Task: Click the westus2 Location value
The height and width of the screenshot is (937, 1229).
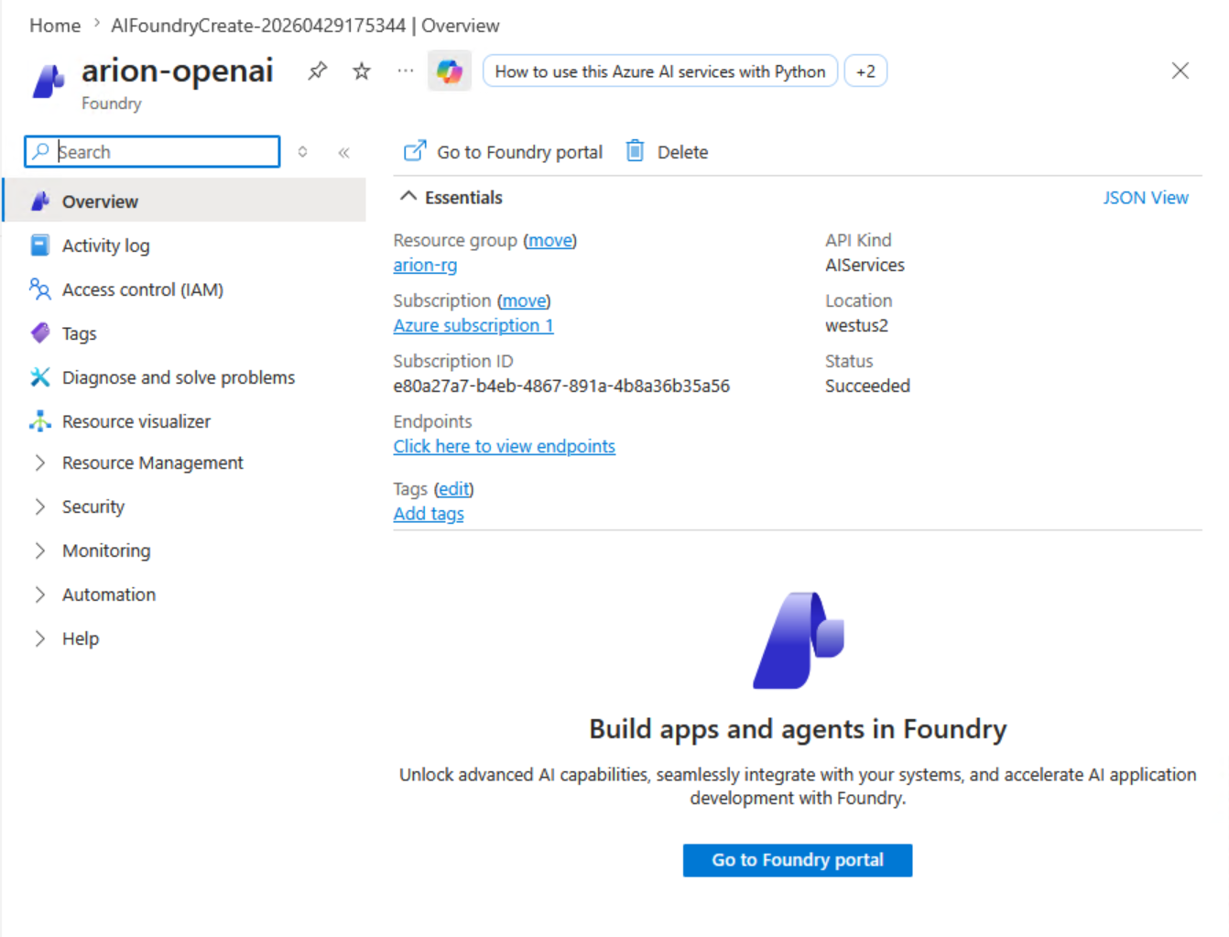Action: pyautogui.click(x=856, y=325)
